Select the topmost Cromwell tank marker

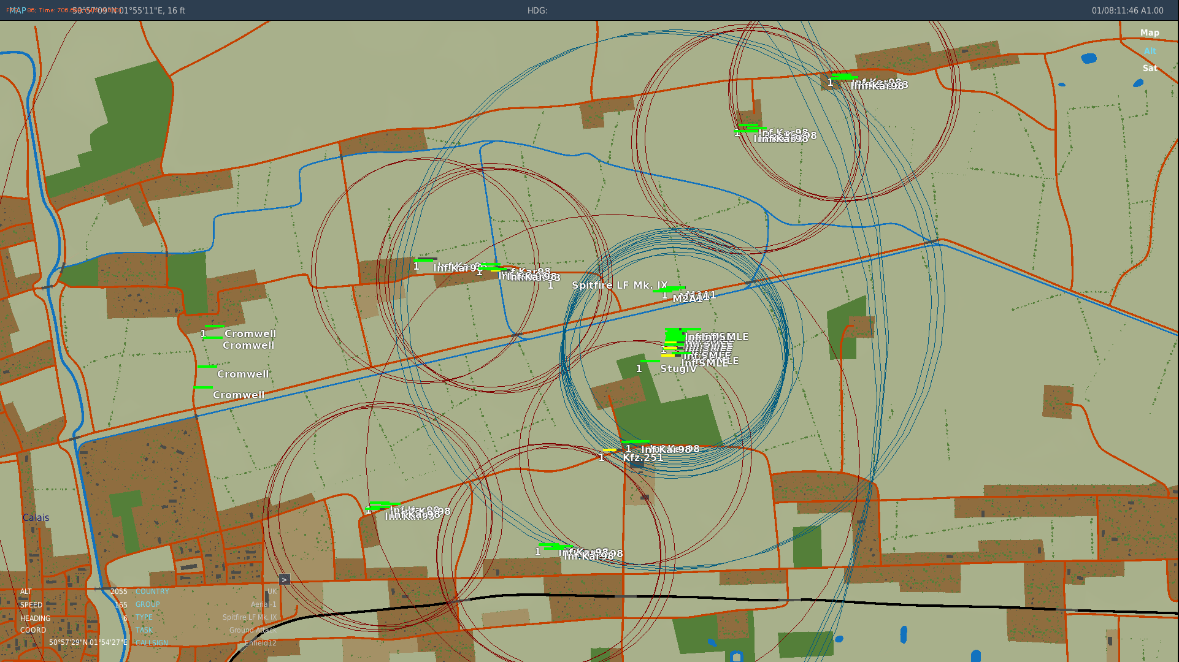coord(250,333)
